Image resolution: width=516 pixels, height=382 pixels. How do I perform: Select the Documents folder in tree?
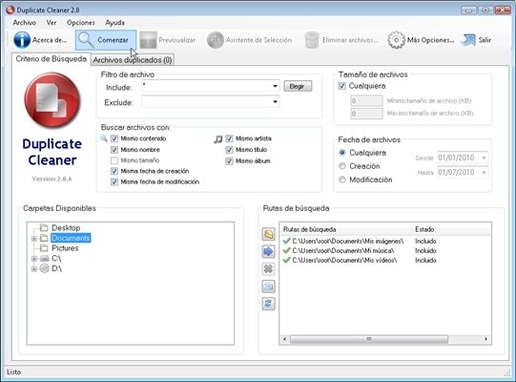click(x=71, y=238)
